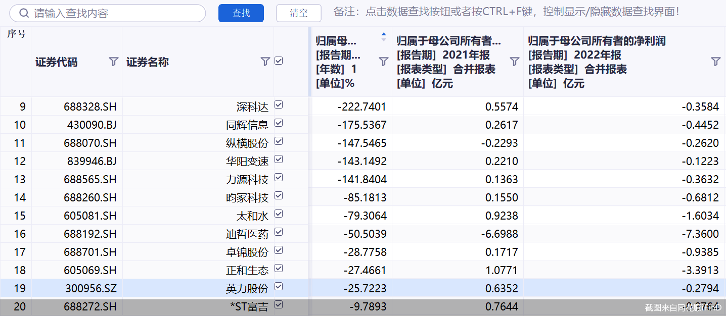Viewport: 726px width, 316px height.
Task: Click the 证券代码 column header text
Action: 57,62
